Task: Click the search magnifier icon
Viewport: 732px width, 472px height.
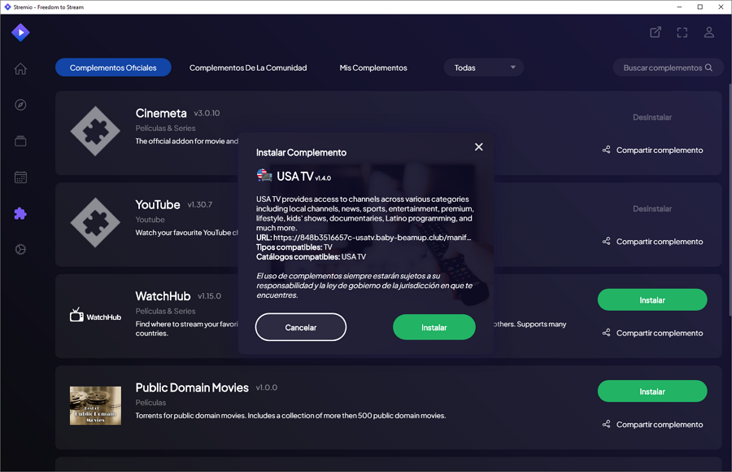Action: point(708,68)
